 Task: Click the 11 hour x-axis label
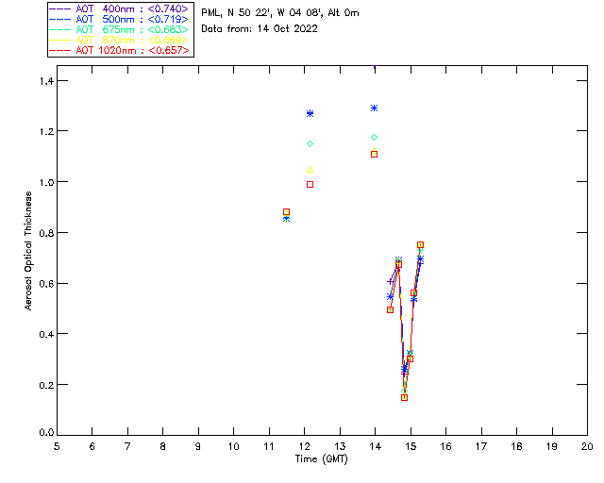pos(269,446)
